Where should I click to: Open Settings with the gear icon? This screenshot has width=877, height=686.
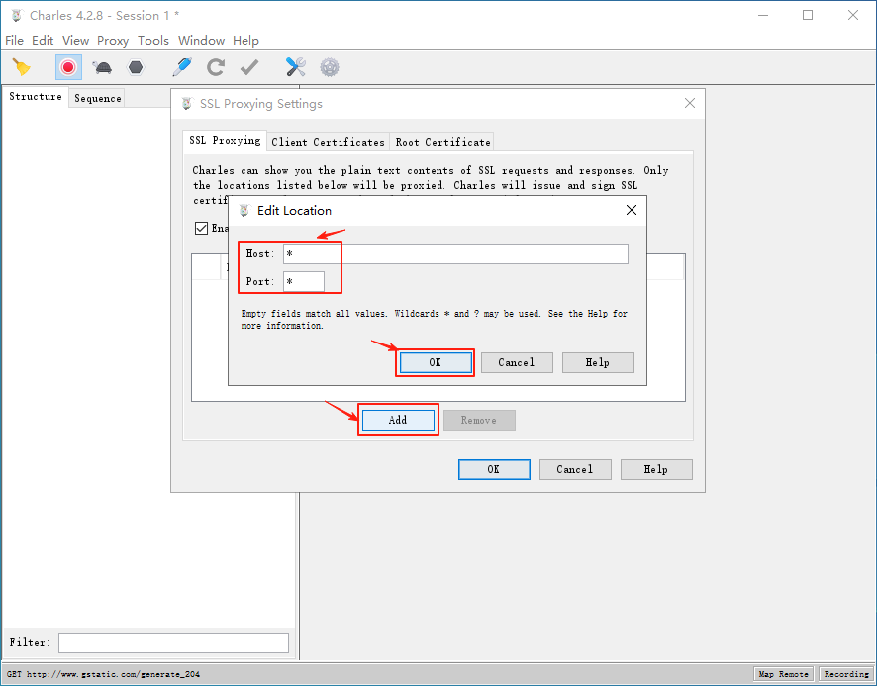tap(330, 67)
